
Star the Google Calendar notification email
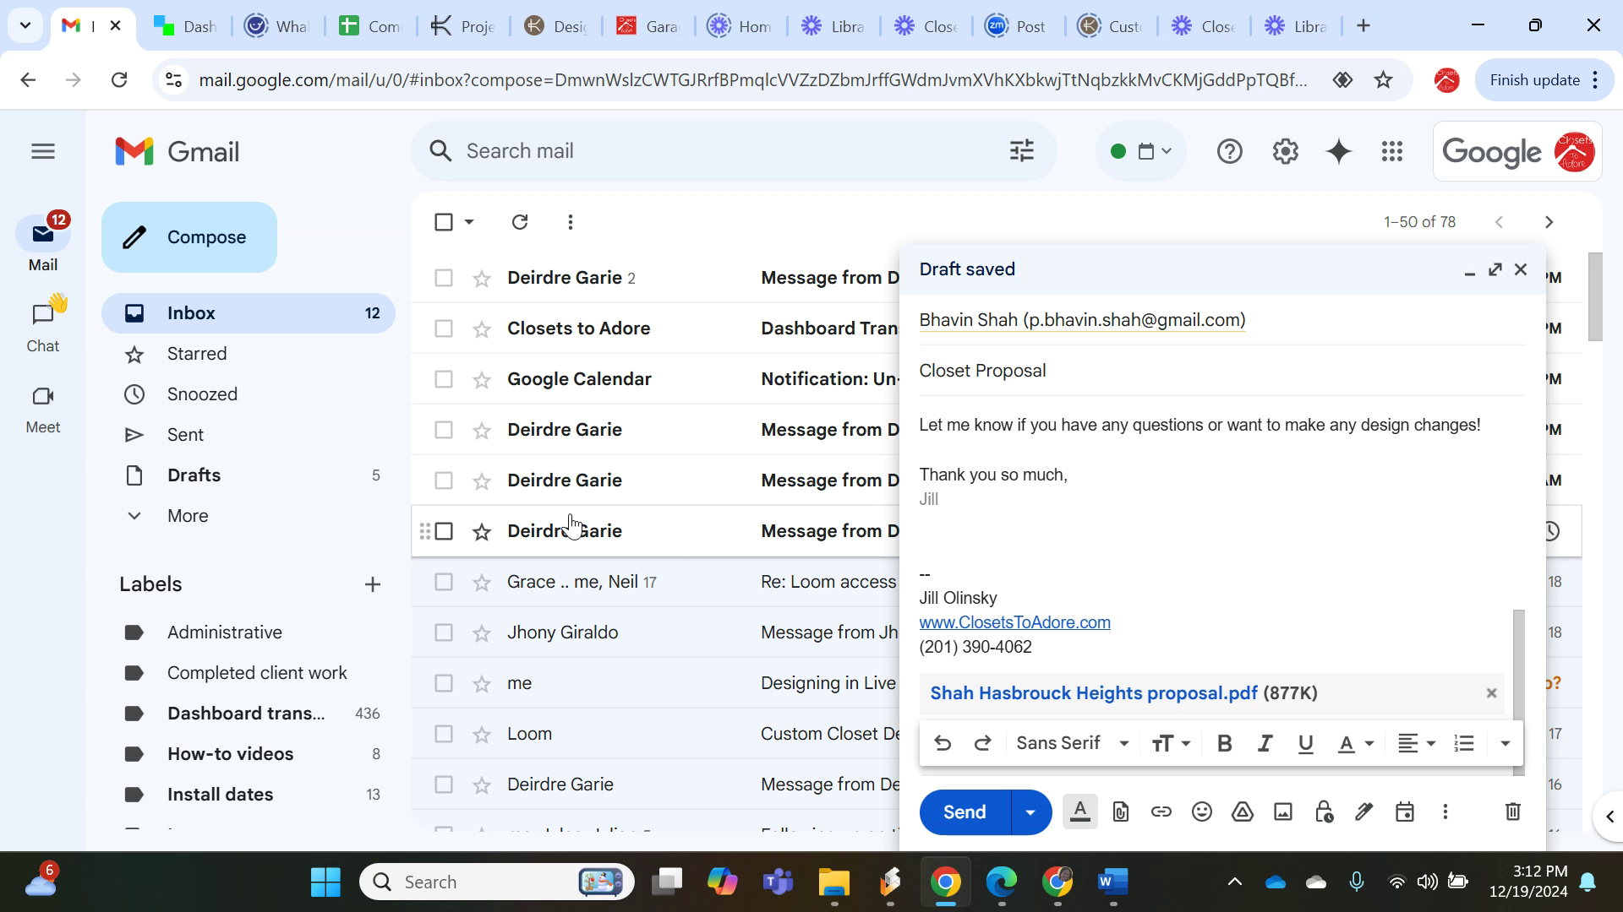pos(482,380)
